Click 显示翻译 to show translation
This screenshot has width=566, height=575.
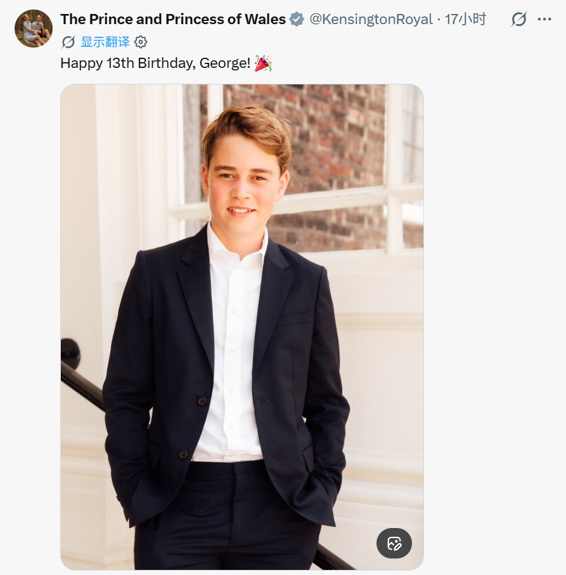[x=105, y=42]
